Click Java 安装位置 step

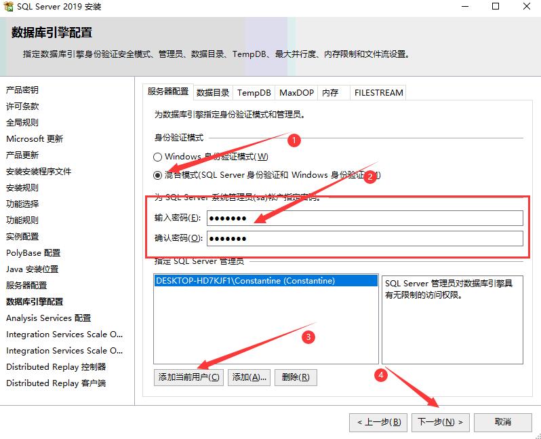coord(33,269)
